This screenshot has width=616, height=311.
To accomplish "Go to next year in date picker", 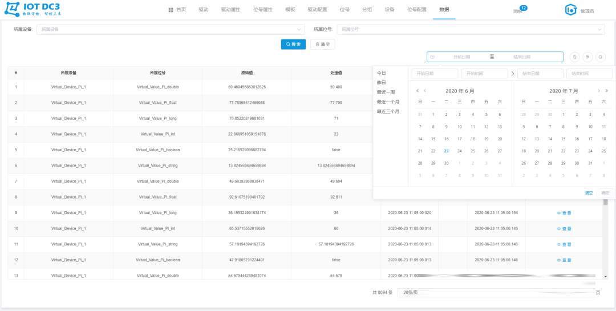I will 606,91.
